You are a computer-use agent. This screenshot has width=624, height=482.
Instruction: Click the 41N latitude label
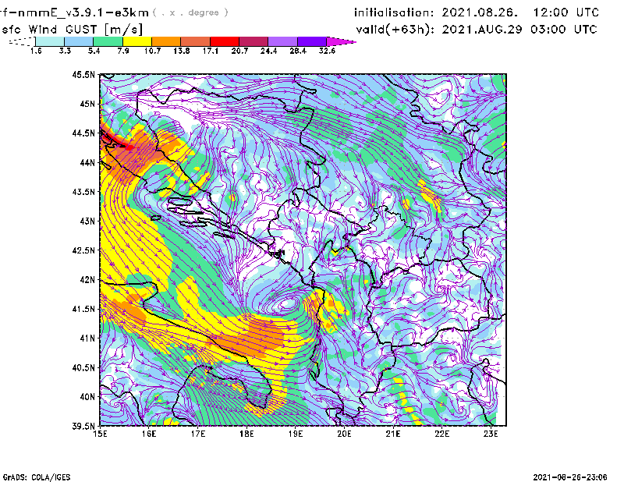[87, 338]
